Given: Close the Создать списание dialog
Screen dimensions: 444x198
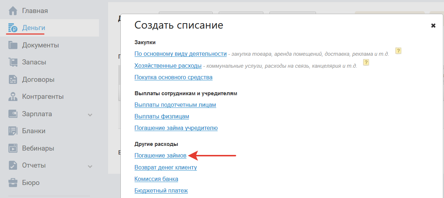Looking at the screenshot, I should tap(433, 25).
